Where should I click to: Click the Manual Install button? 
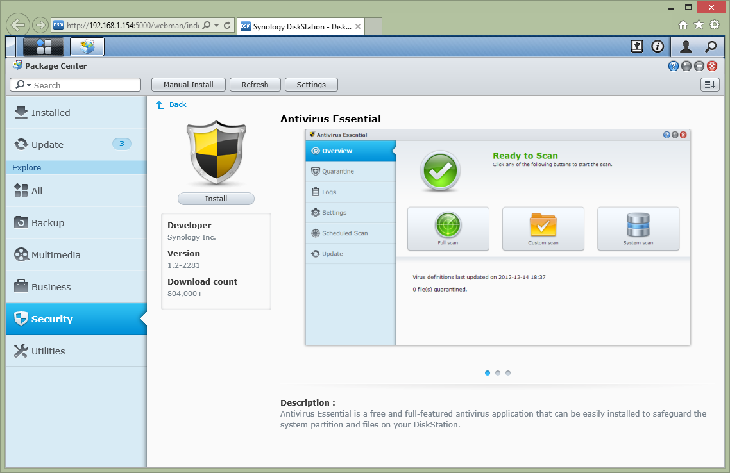(x=189, y=85)
